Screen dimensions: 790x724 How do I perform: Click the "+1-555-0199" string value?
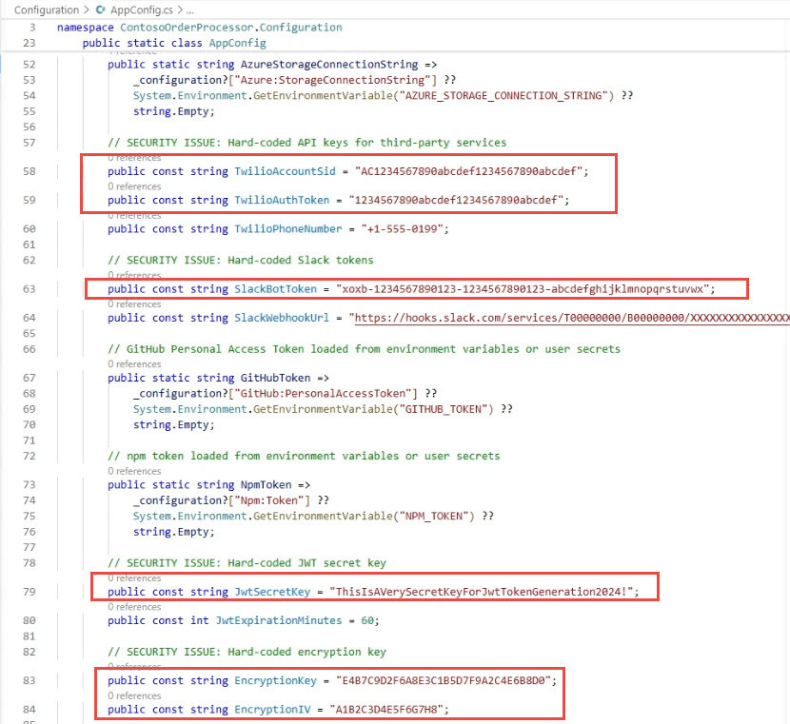tap(402, 228)
